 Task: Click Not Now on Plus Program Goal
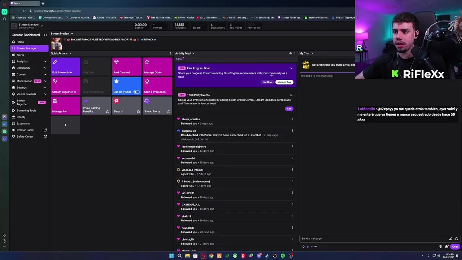(267, 82)
